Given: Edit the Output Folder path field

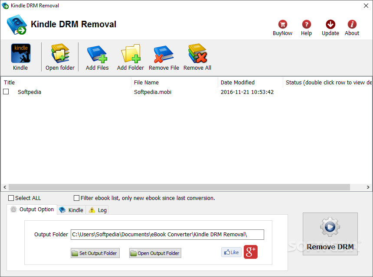Looking at the screenshot, I should click(167, 235).
